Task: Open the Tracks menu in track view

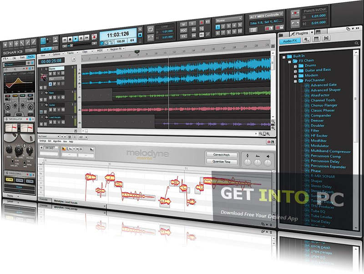Action: (x=72, y=53)
